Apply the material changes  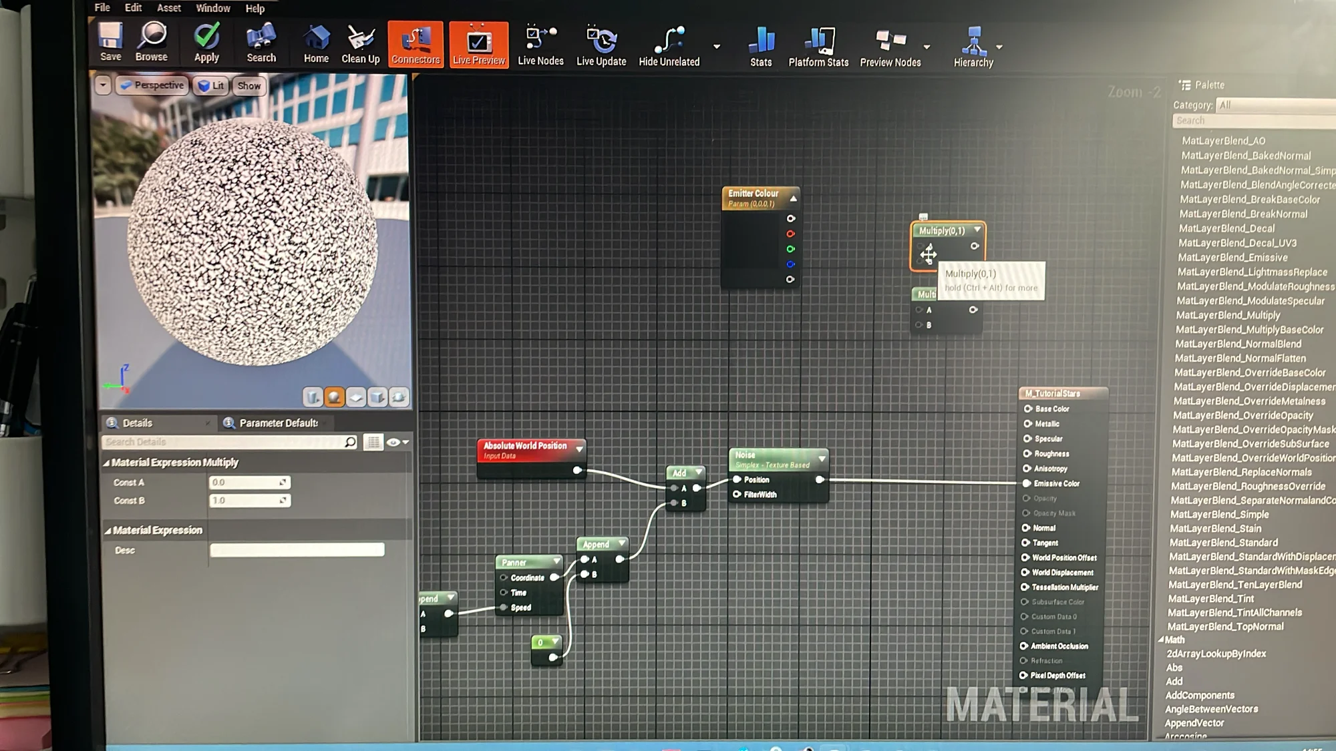click(206, 43)
